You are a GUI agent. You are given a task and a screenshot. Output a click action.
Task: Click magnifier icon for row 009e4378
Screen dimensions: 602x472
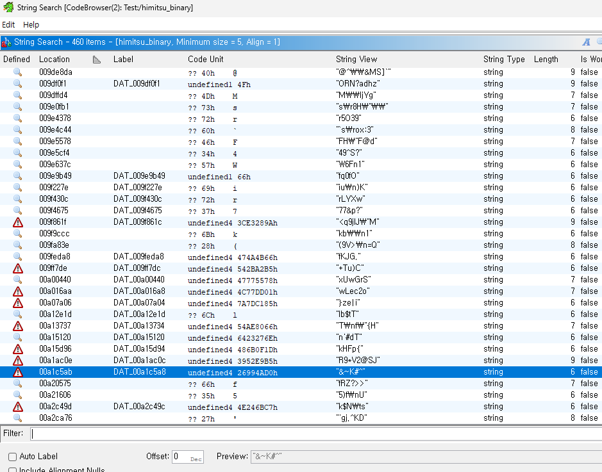pos(18,118)
